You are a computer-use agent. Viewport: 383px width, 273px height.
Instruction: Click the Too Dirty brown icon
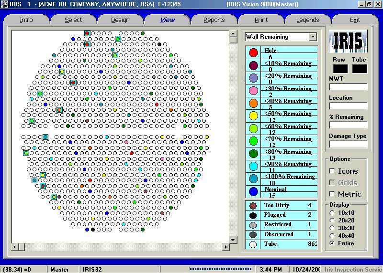(253, 206)
